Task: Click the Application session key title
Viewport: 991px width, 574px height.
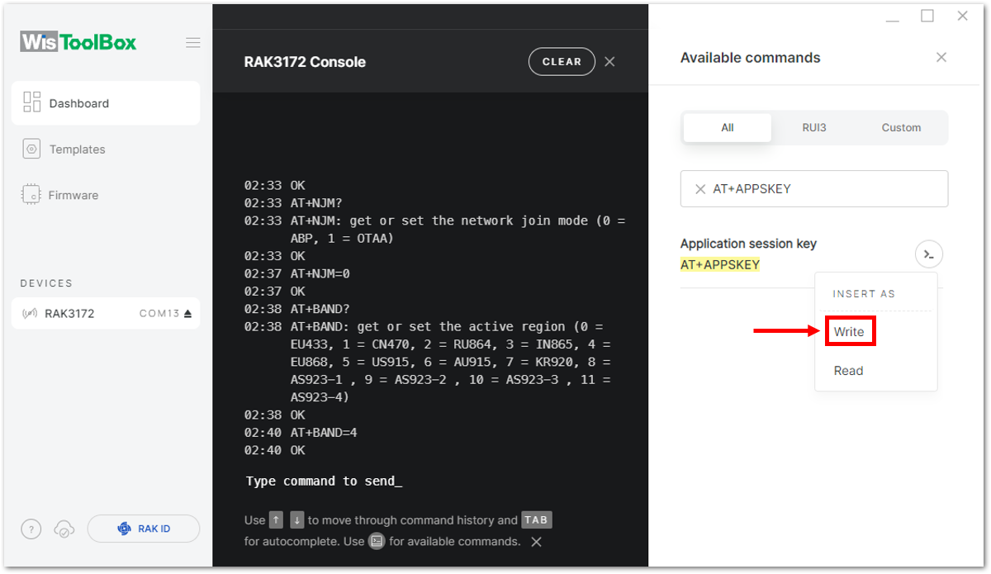Action: 748,244
